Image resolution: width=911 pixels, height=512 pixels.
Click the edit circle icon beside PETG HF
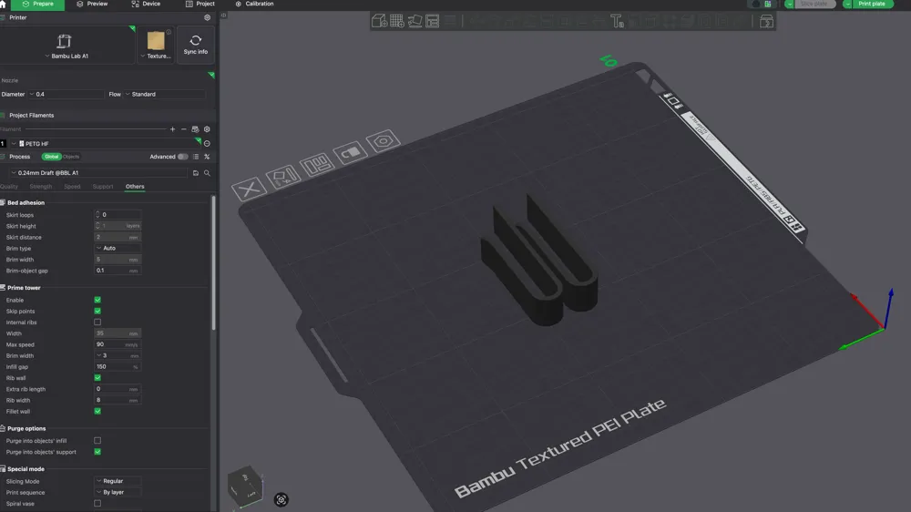[207, 144]
